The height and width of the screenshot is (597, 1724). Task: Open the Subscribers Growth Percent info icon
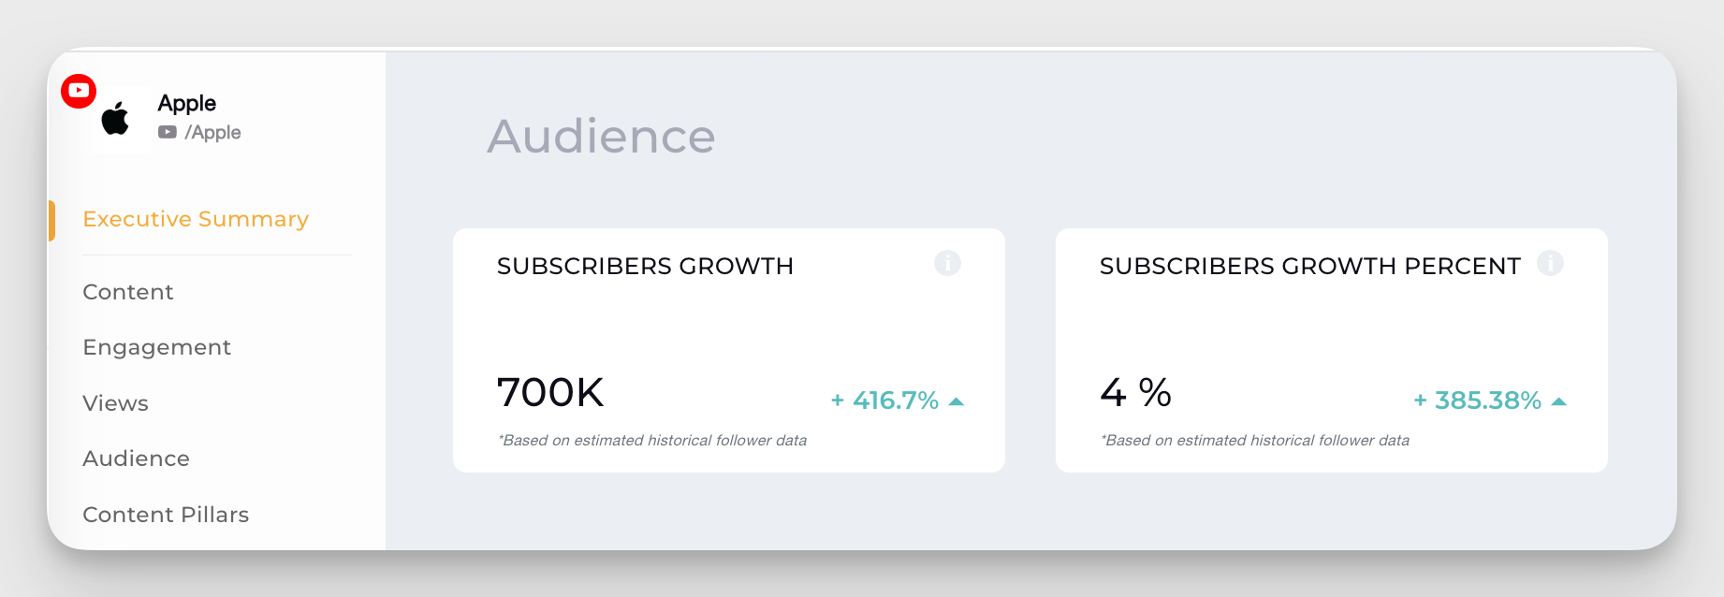click(1550, 263)
